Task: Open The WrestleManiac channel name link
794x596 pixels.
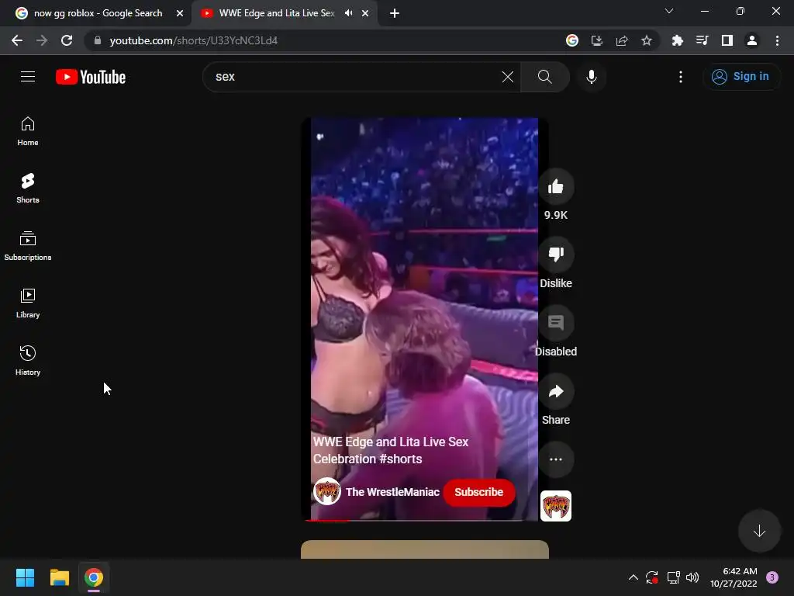Action: pyautogui.click(x=392, y=492)
